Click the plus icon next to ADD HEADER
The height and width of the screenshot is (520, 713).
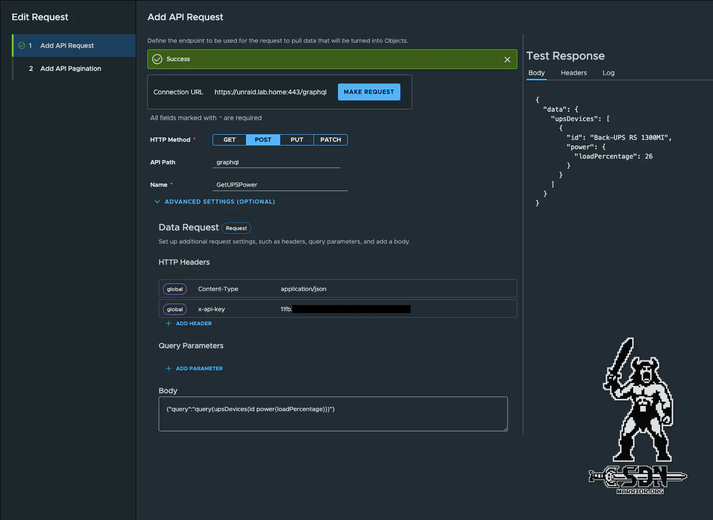coord(169,323)
